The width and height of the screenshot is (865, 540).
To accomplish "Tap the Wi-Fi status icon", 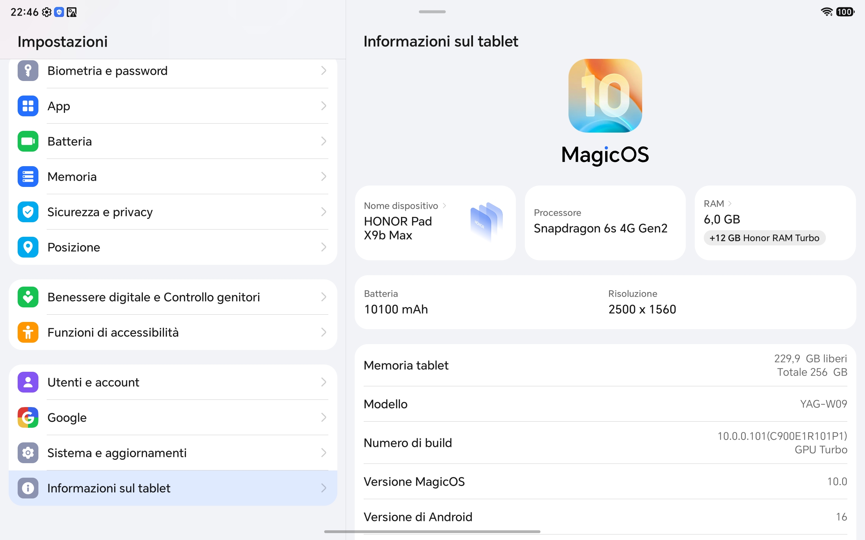I will pos(827,12).
